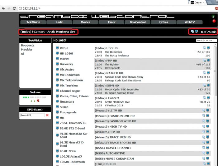218x166 pixels.
Task: Mute volume with the red X icon
Action: (x=38, y=101)
